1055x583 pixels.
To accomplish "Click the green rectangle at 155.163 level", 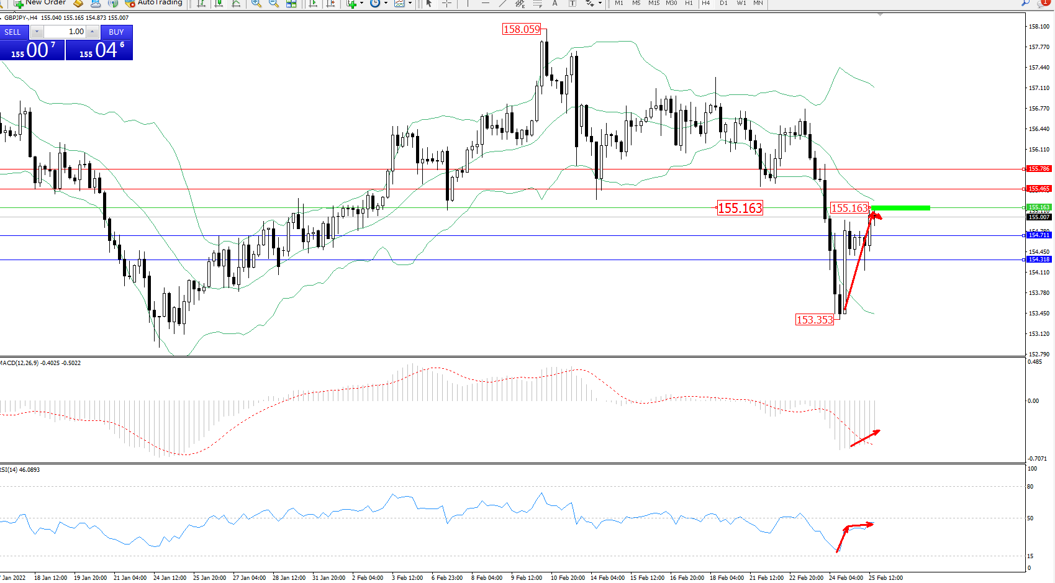I will [x=900, y=208].
